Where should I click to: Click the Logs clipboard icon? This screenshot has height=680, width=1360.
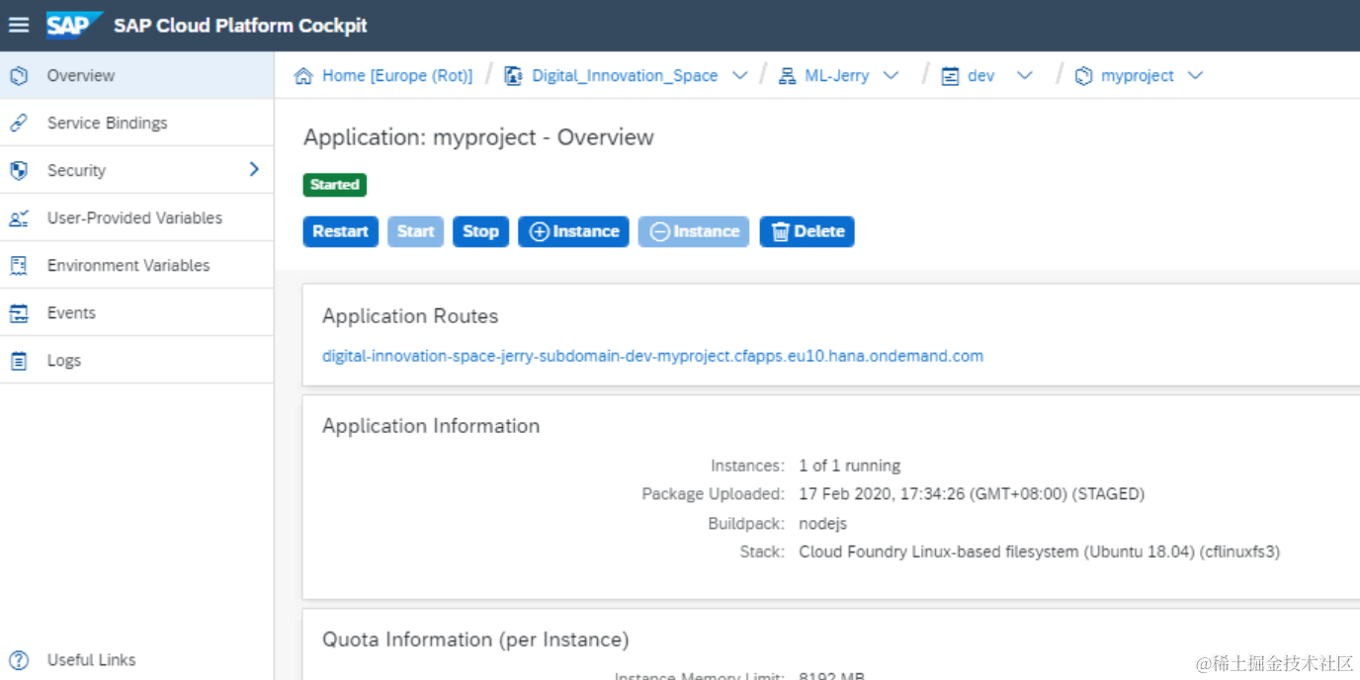click(19, 361)
